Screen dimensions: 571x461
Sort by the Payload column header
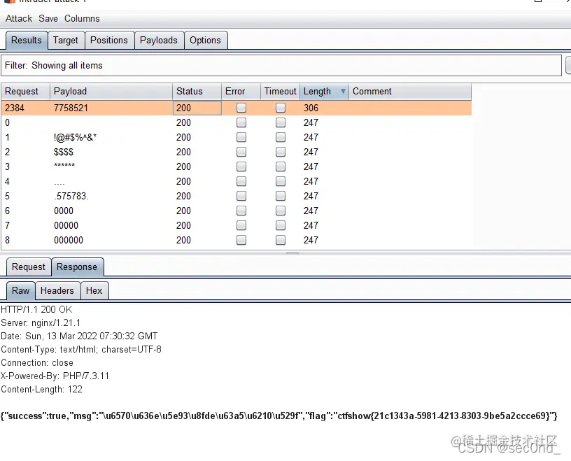click(x=111, y=92)
